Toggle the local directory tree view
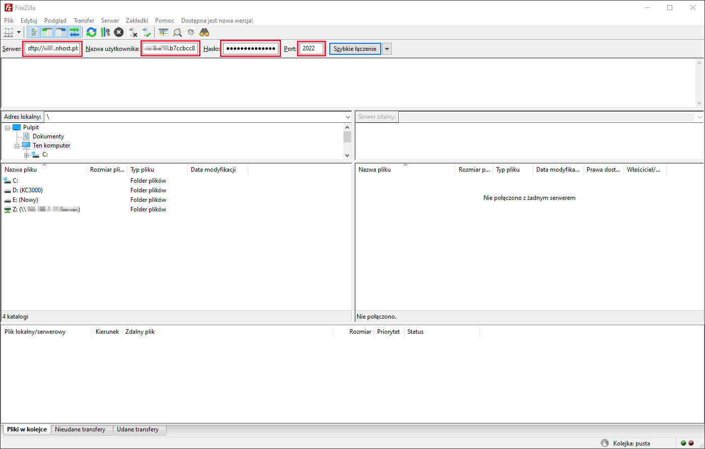Image resolution: width=705 pixels, height=449 pixels. (47, 32)
